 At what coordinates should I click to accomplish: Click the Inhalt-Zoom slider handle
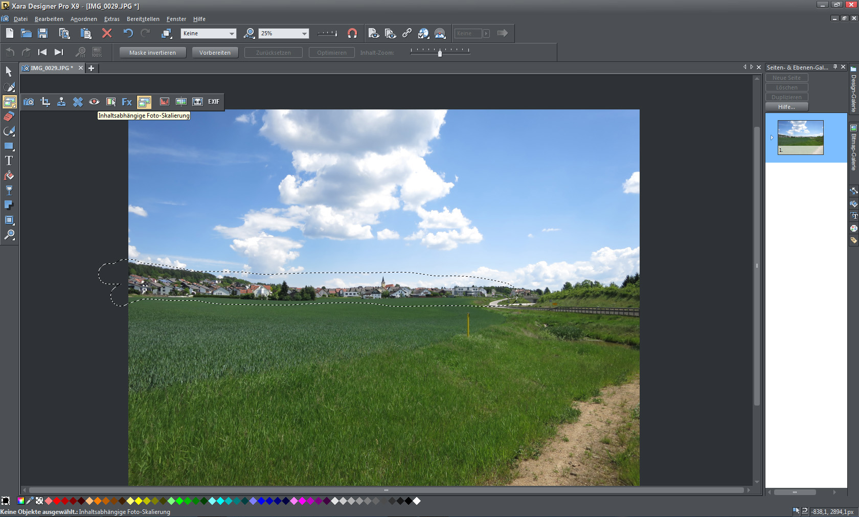point(440,53)
